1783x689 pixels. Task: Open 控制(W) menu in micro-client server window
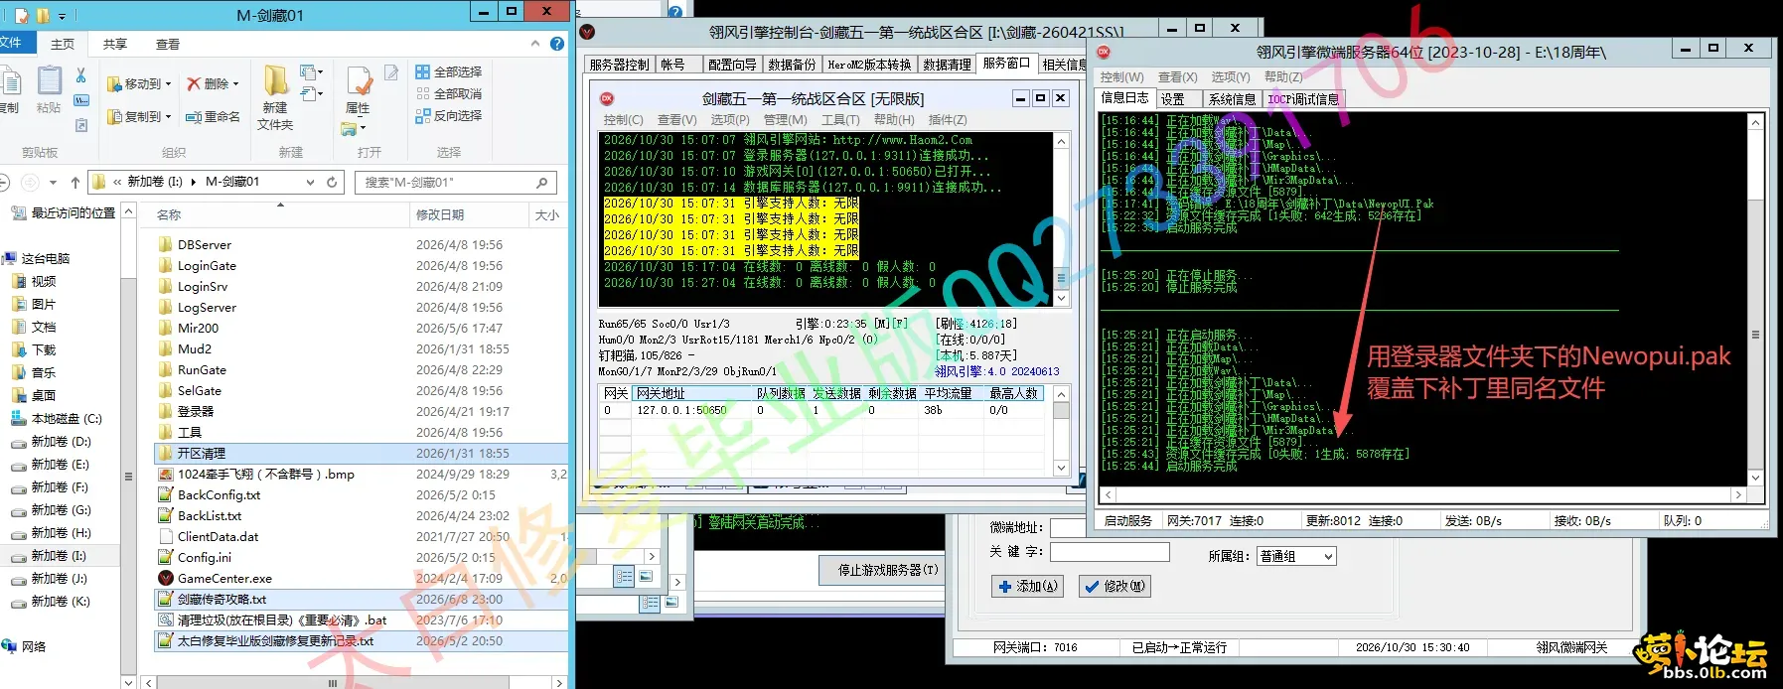click(1121, 76)
